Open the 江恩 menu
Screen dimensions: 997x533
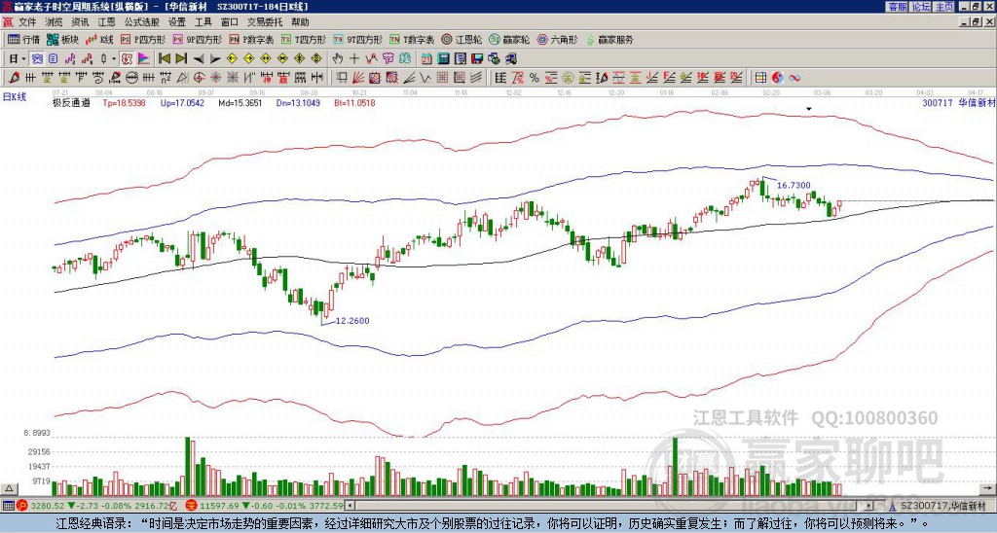(x=106, y=22)
